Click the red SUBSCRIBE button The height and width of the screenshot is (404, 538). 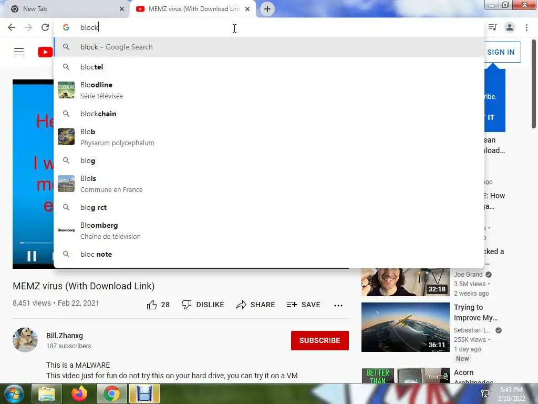[320, 340]
